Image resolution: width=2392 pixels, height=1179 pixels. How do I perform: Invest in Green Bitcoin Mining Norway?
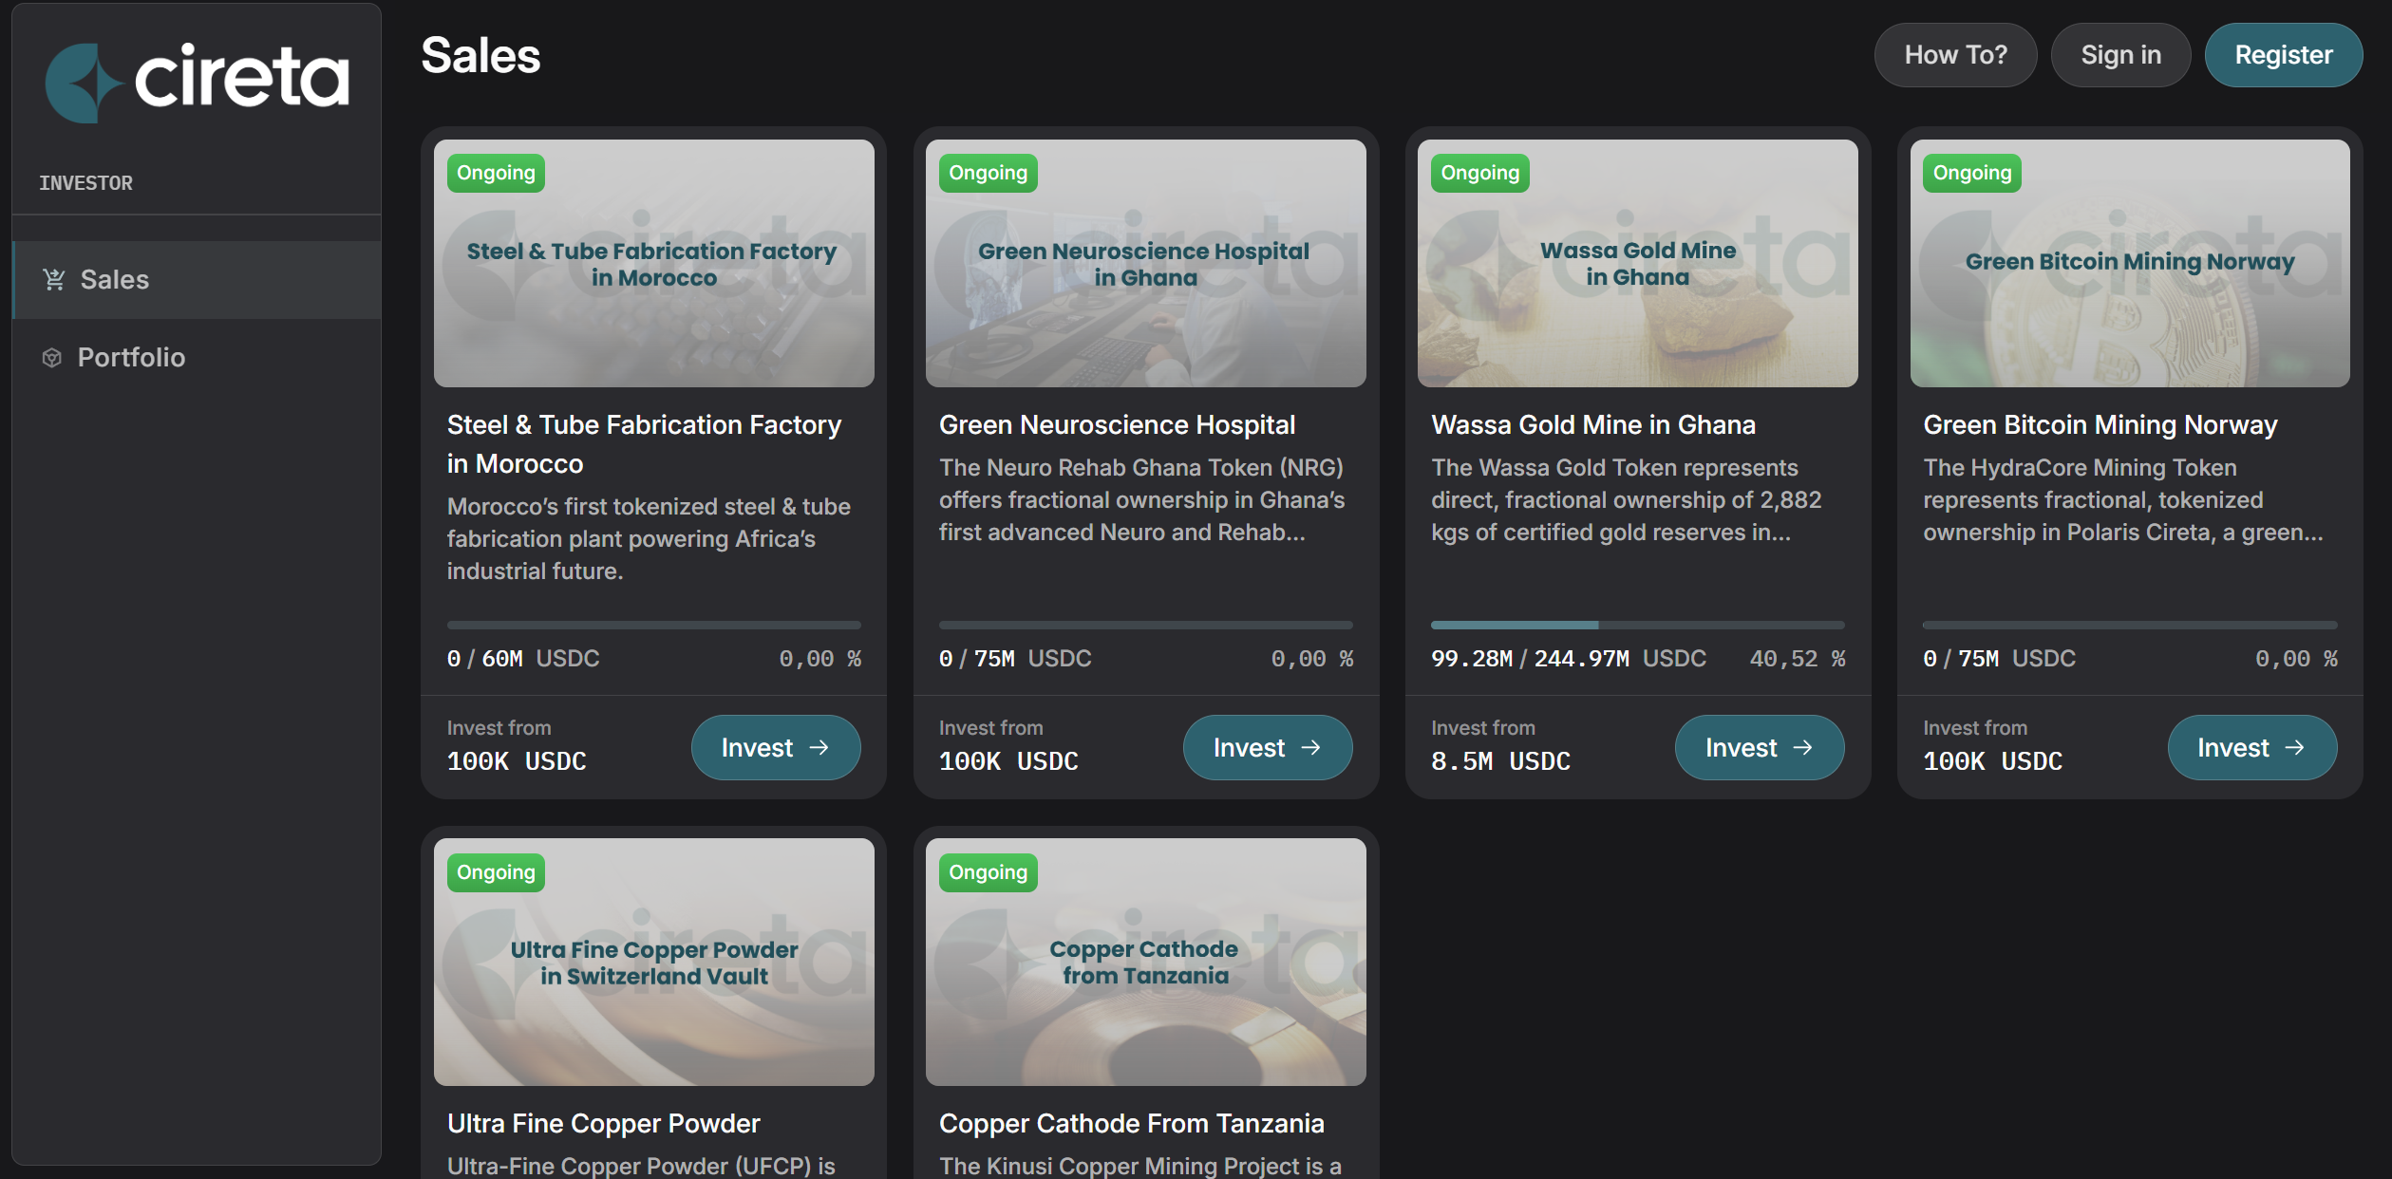[2251, 748]
